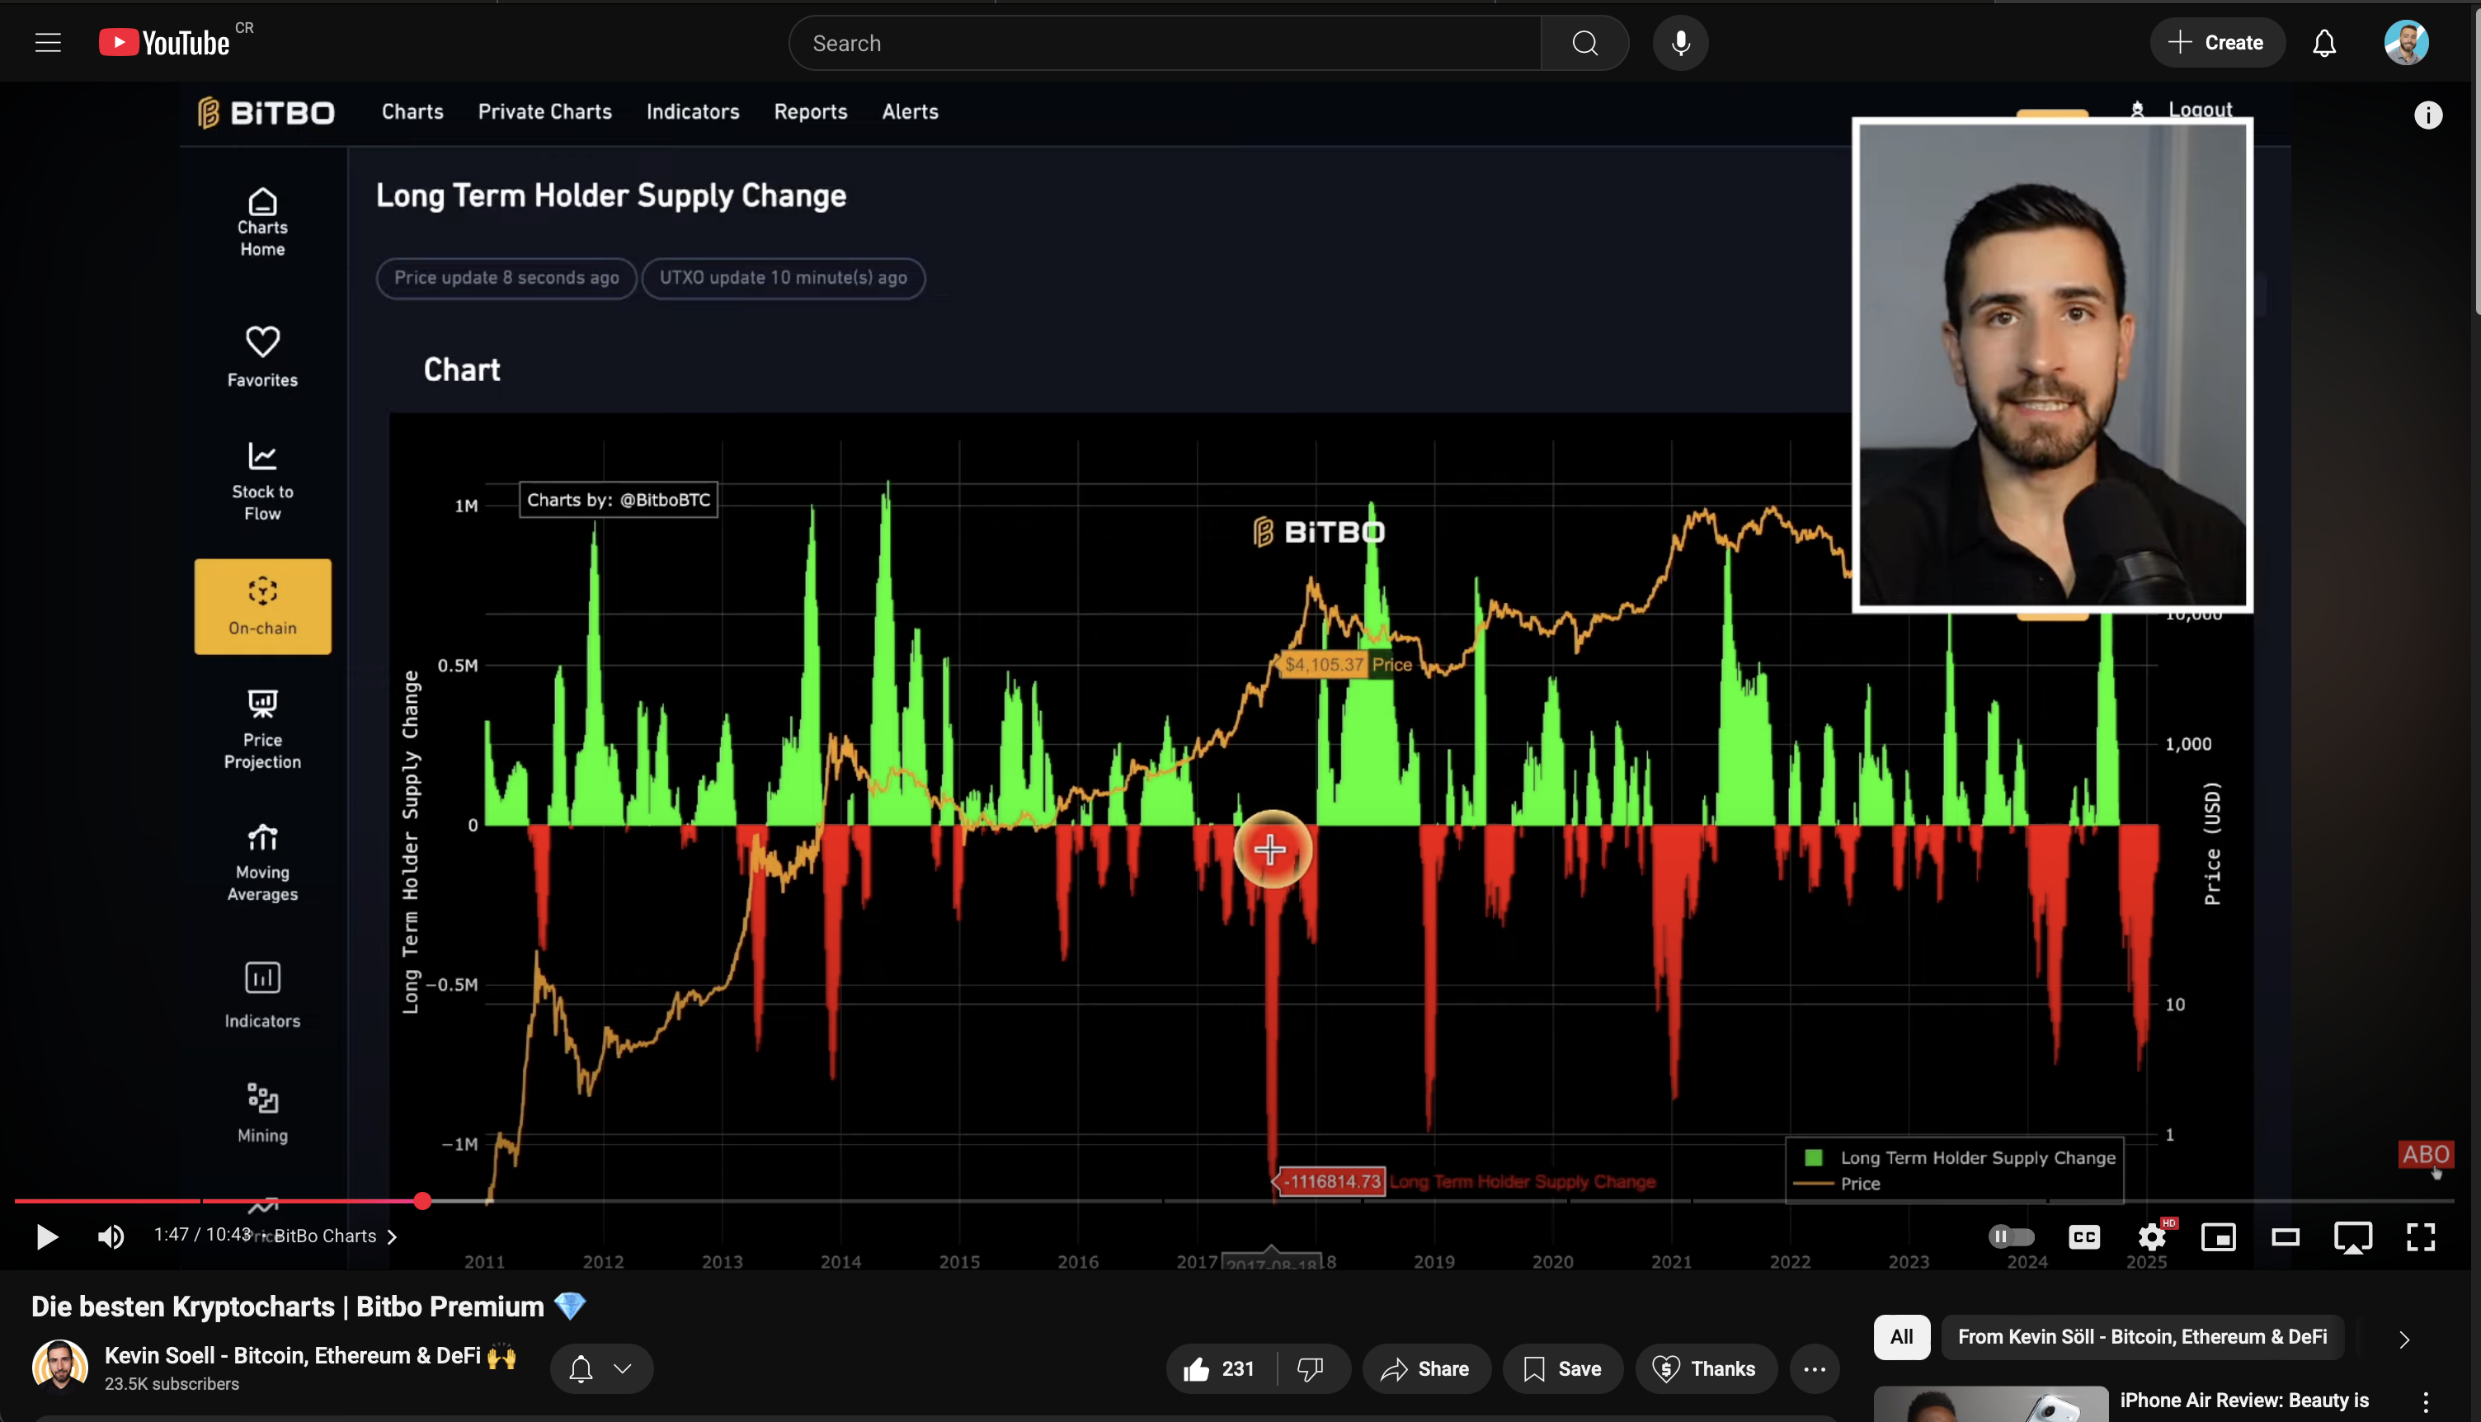Open Indicators in the Bitbo sidebar

pyautogui.click(x=261, y=996)
